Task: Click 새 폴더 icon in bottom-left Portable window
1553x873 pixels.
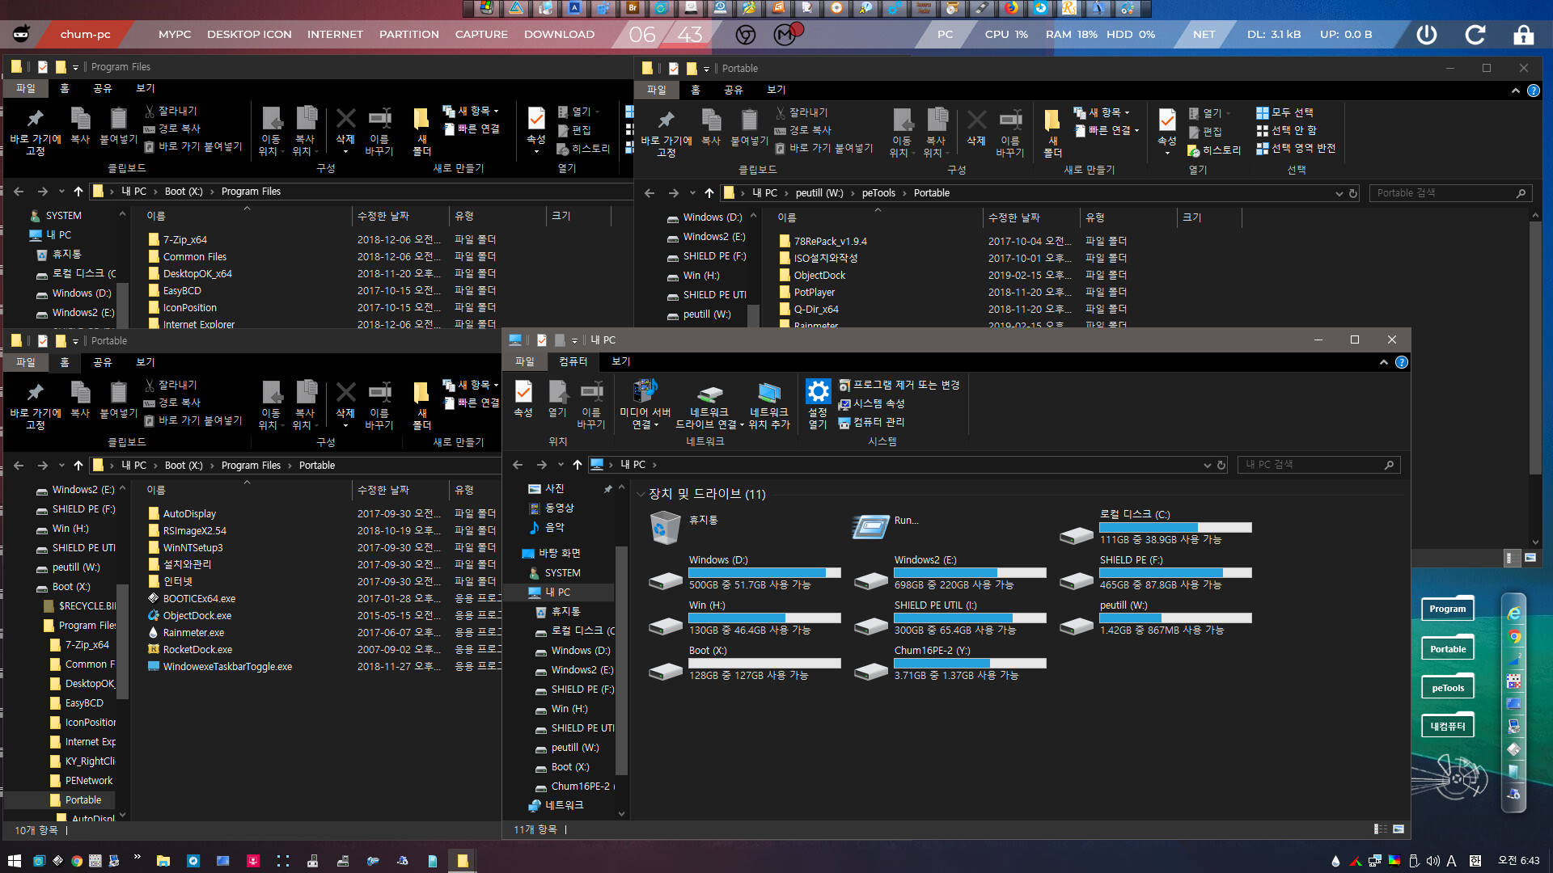Action: (421, 392)
